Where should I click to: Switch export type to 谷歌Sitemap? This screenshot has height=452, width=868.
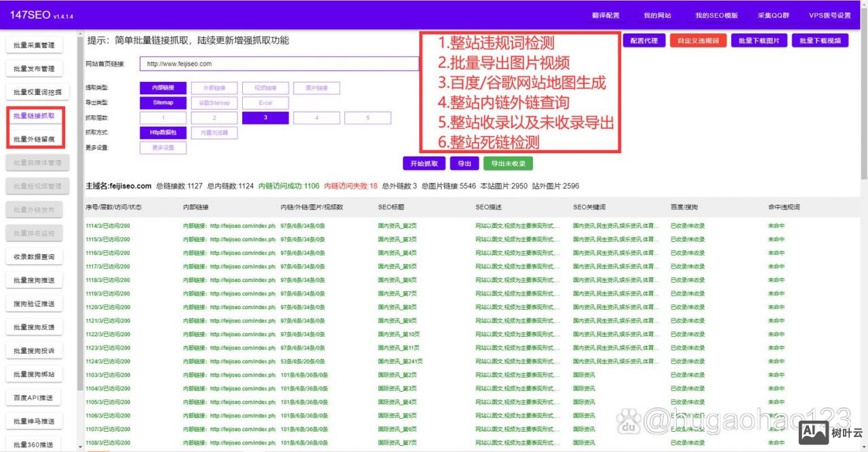[214, 102]
